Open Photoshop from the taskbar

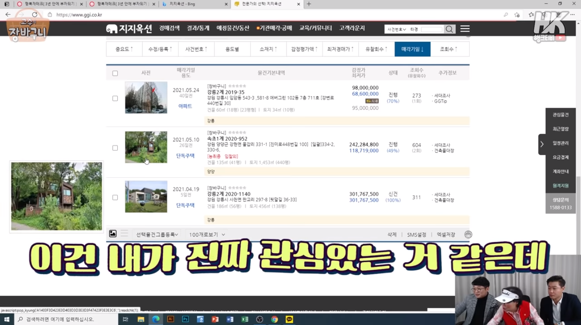[x=185, y=319]
